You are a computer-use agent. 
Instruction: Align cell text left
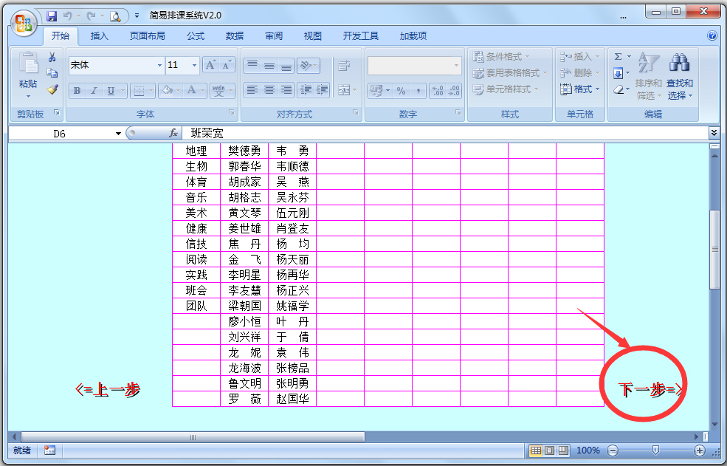(x=252, y=89)
